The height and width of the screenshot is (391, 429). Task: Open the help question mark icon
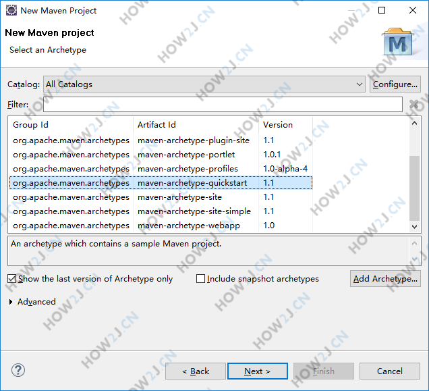click(x=18, y=370)
